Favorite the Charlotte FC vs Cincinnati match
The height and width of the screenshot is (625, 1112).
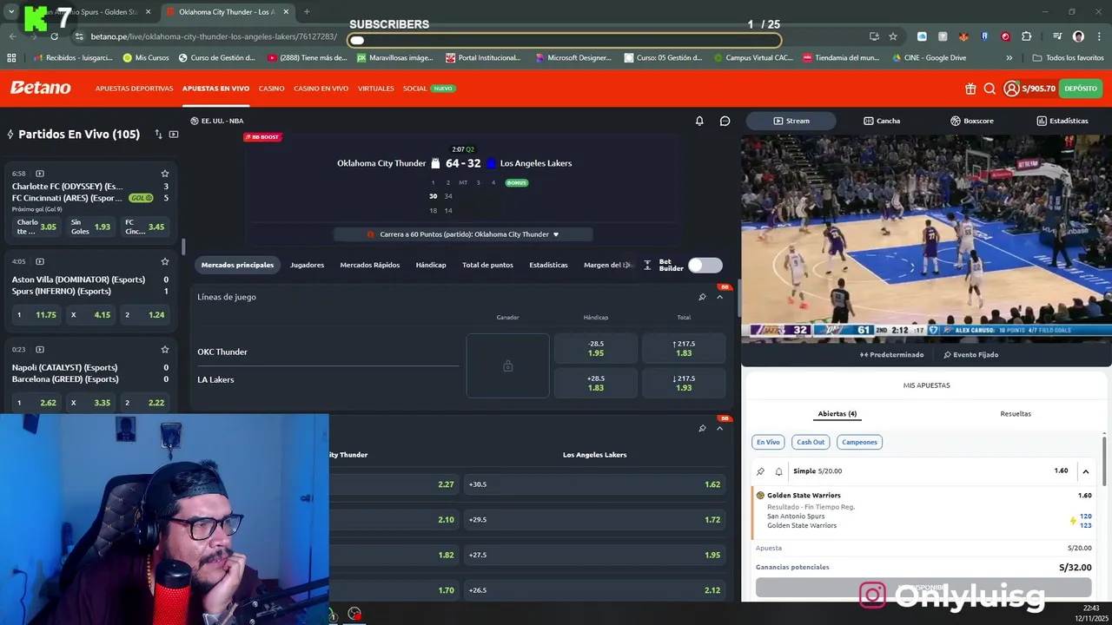165,174
